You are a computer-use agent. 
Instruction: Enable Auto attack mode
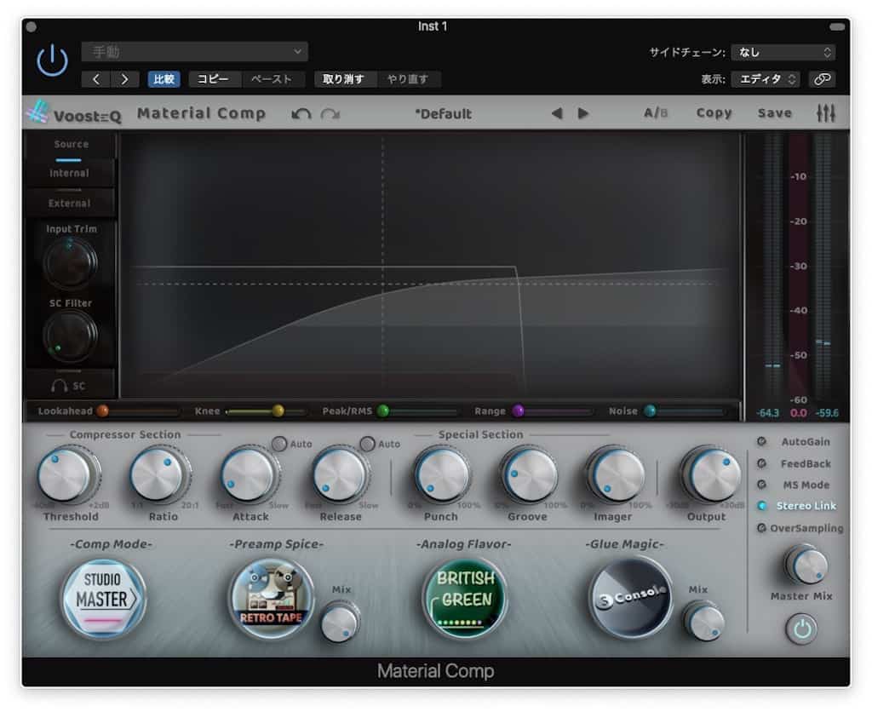279,444
